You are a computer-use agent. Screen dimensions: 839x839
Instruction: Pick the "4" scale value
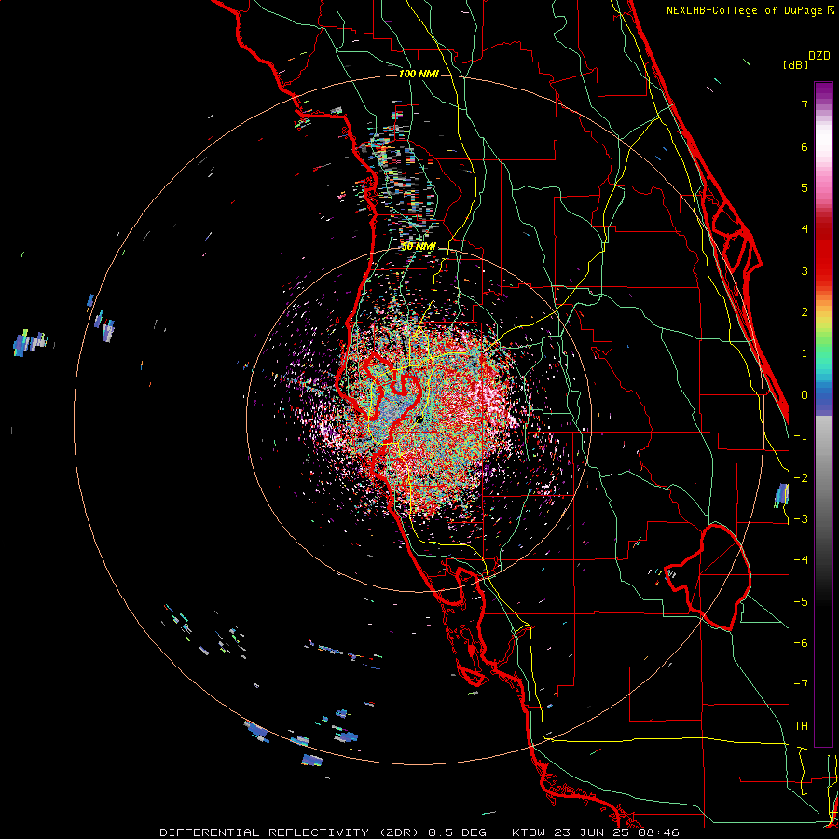(x=805, y=229)
